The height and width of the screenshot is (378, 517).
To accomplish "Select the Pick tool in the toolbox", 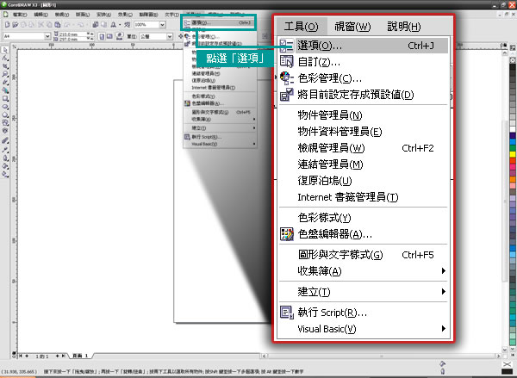I will (x=5, y=50).
